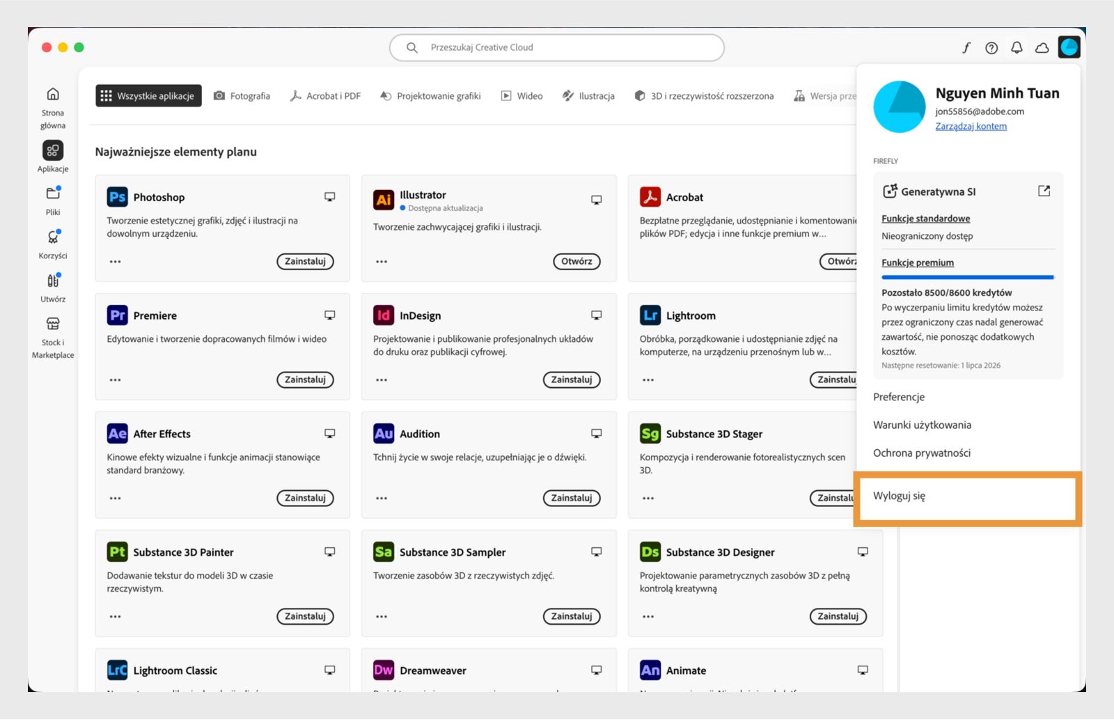
Task: Click the Lightroom Classic app icon
Action: tap(118, 671)
